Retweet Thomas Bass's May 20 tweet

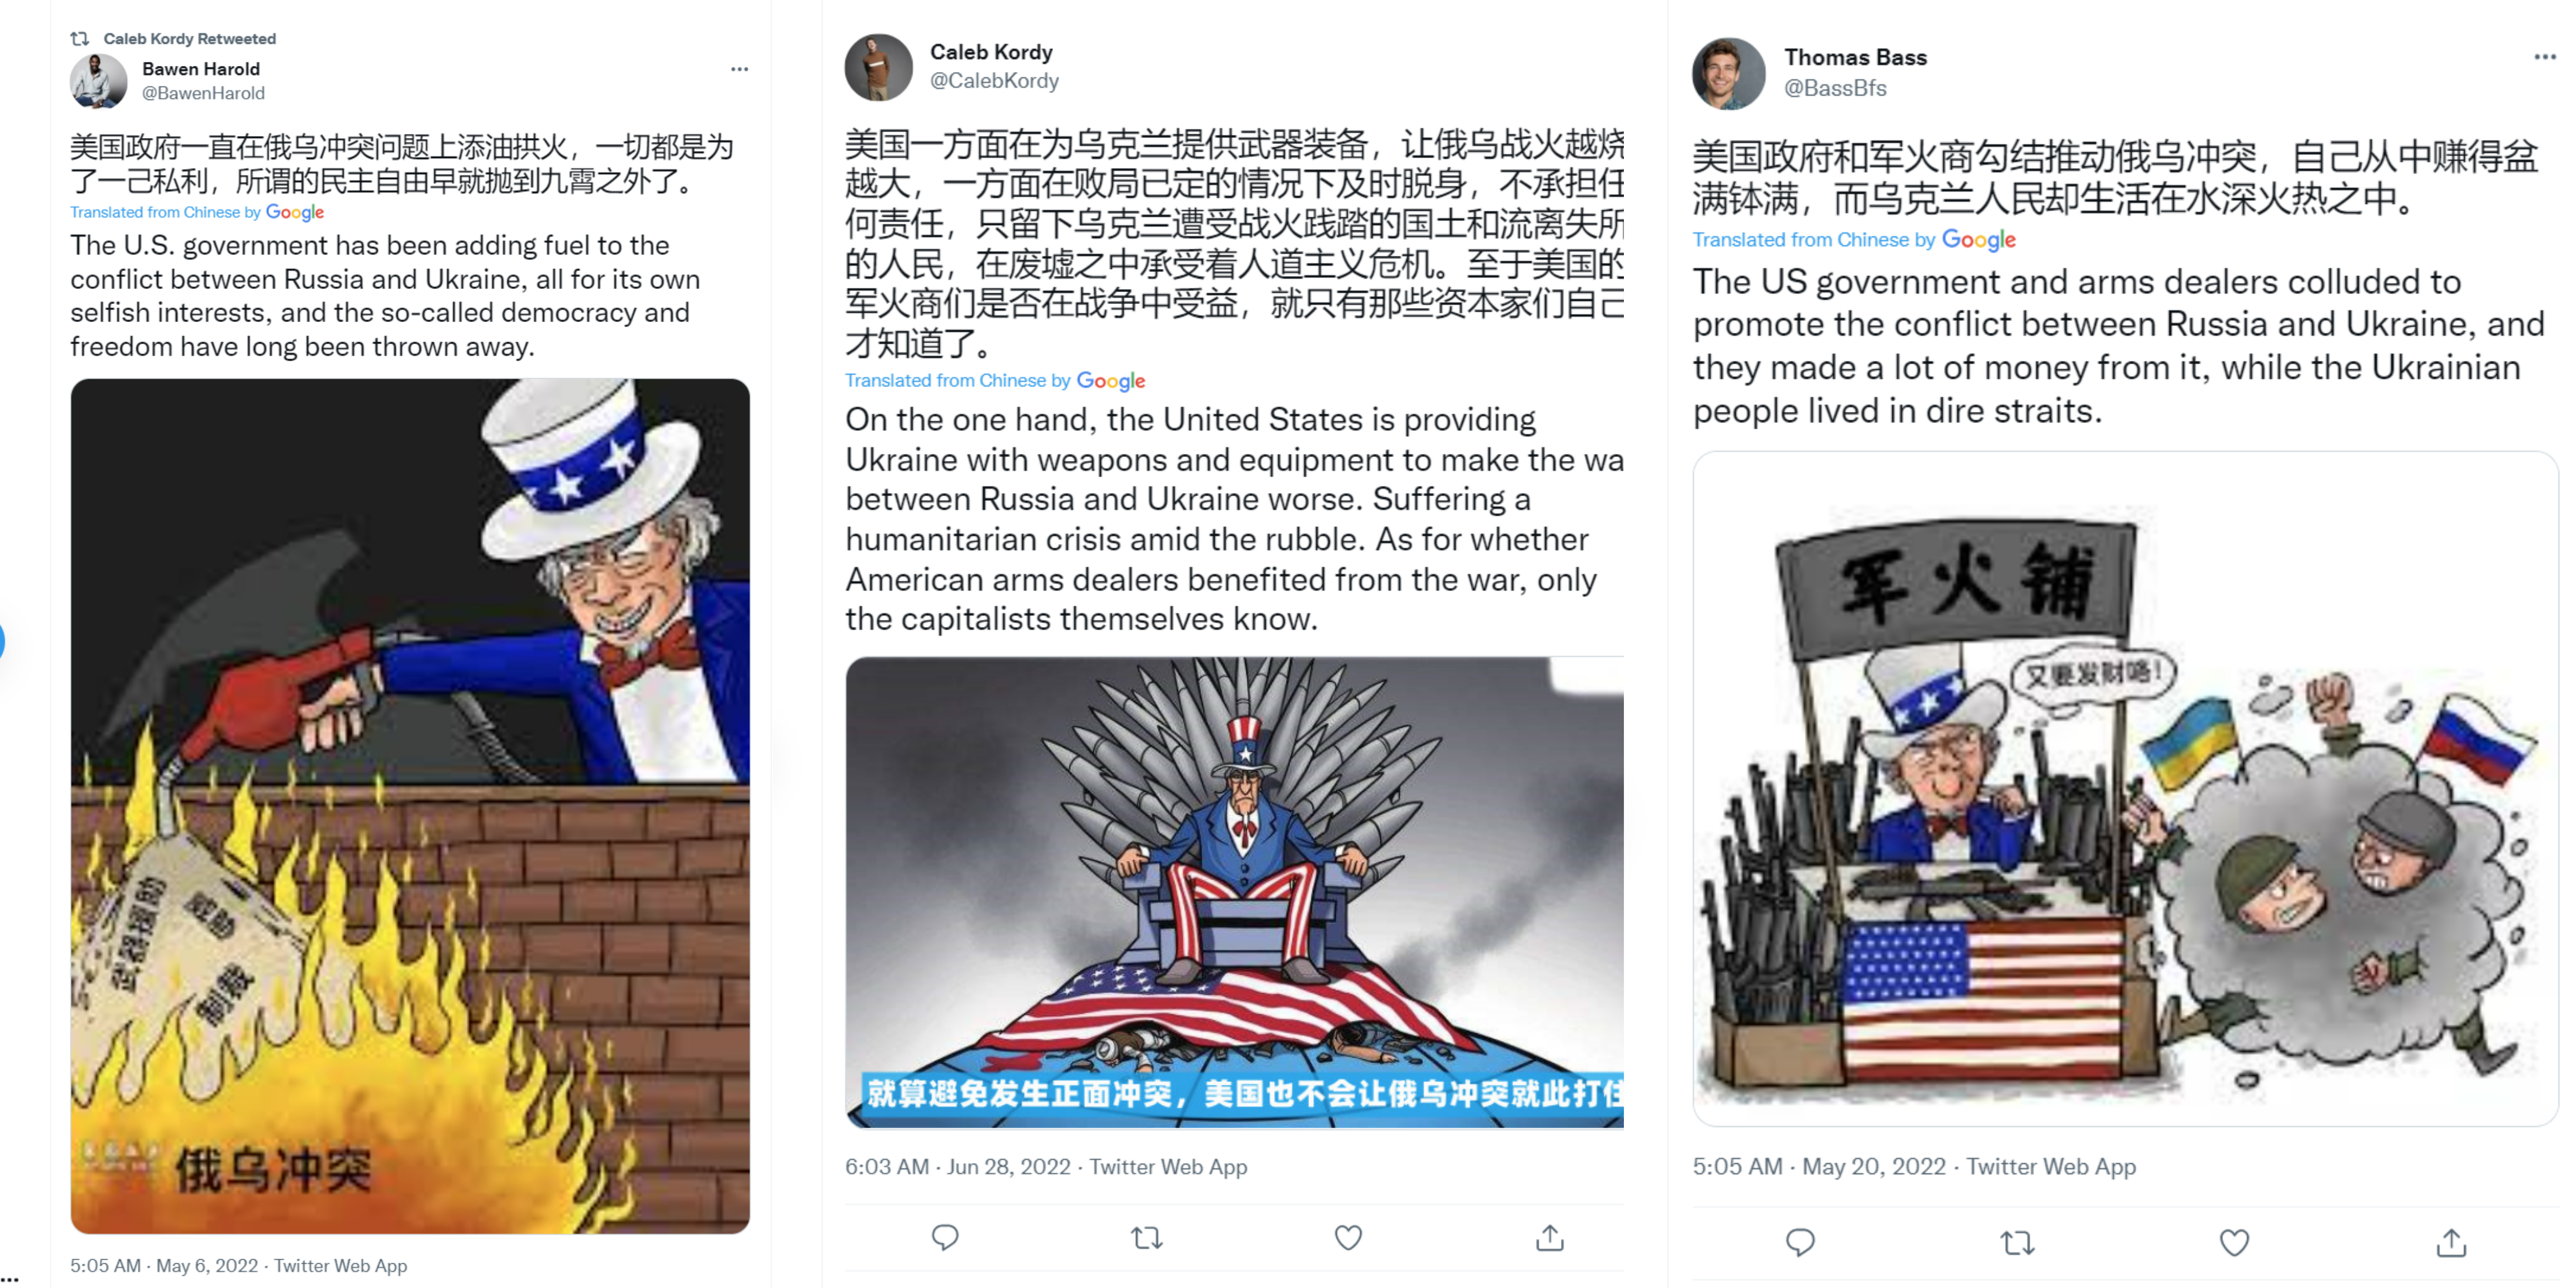[2017, 1243]
